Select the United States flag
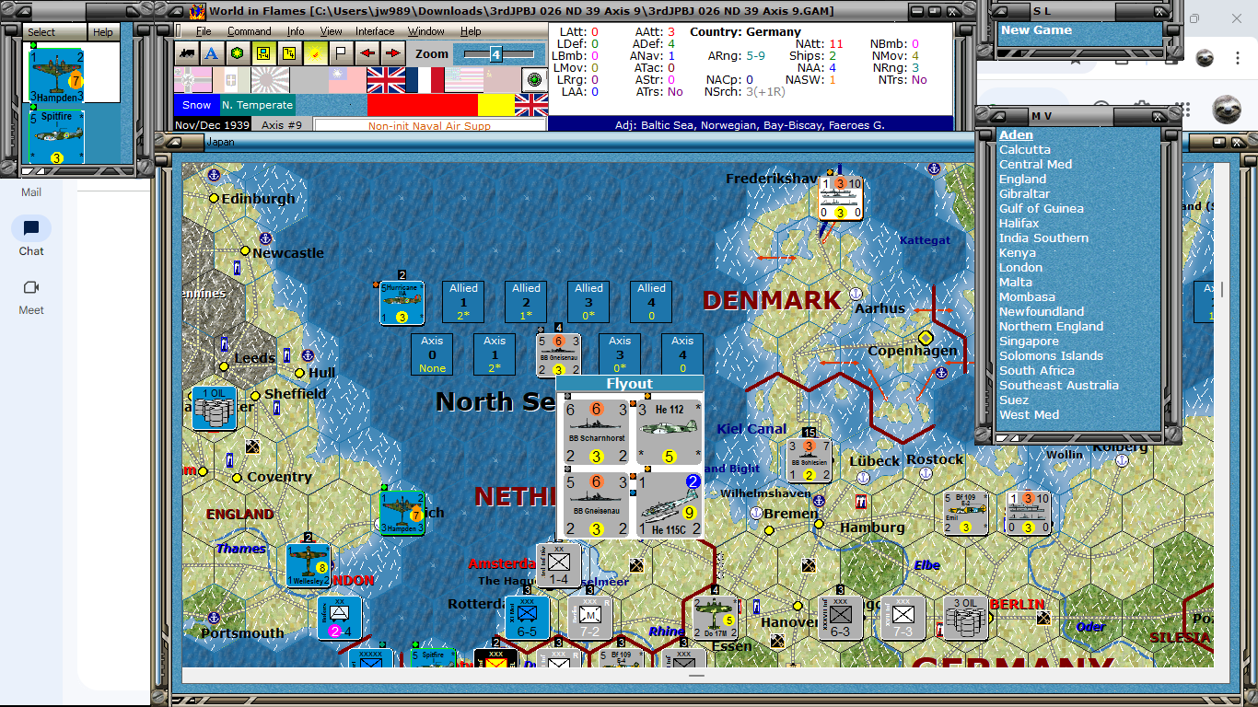Viewport: 1258px width, 707px height. tap(463, 80)
